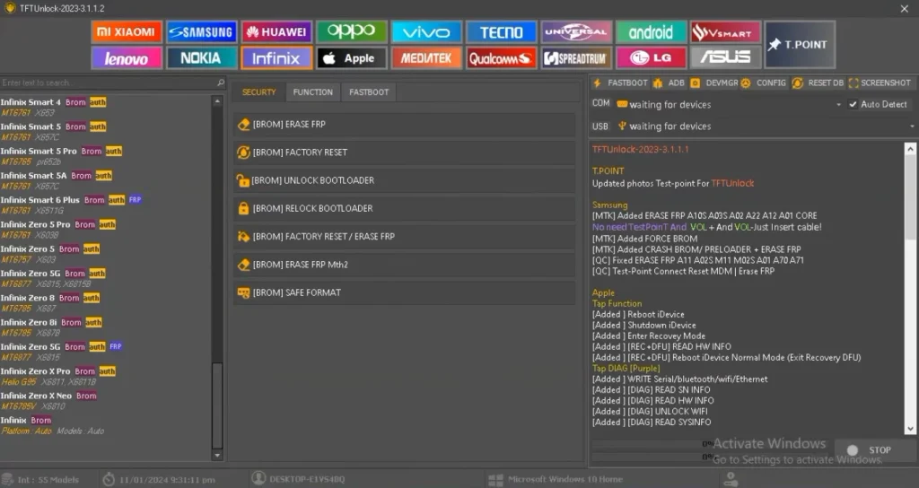Open the CONFIG toolbar option

coord(764,83)
